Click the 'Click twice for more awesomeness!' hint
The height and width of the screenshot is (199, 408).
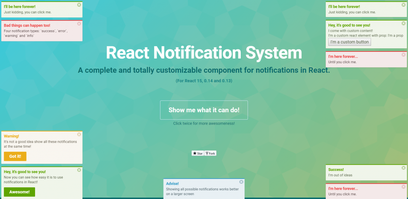pos(204,123)
